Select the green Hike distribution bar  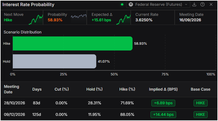click(x=73, y=43)
